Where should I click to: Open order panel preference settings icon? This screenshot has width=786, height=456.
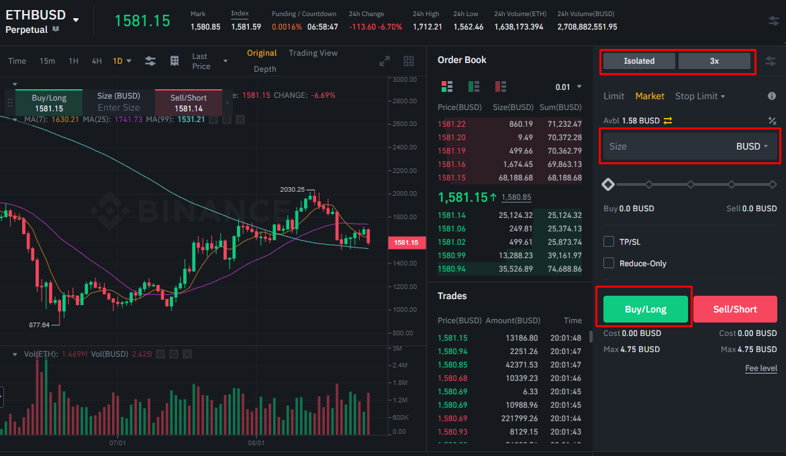[771, 61]
